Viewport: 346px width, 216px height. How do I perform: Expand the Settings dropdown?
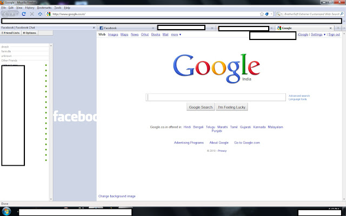pyautogui.click(x=318, y=35)
